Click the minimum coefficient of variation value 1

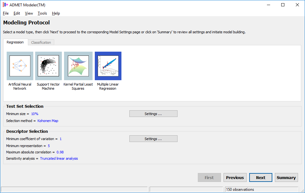61,139
